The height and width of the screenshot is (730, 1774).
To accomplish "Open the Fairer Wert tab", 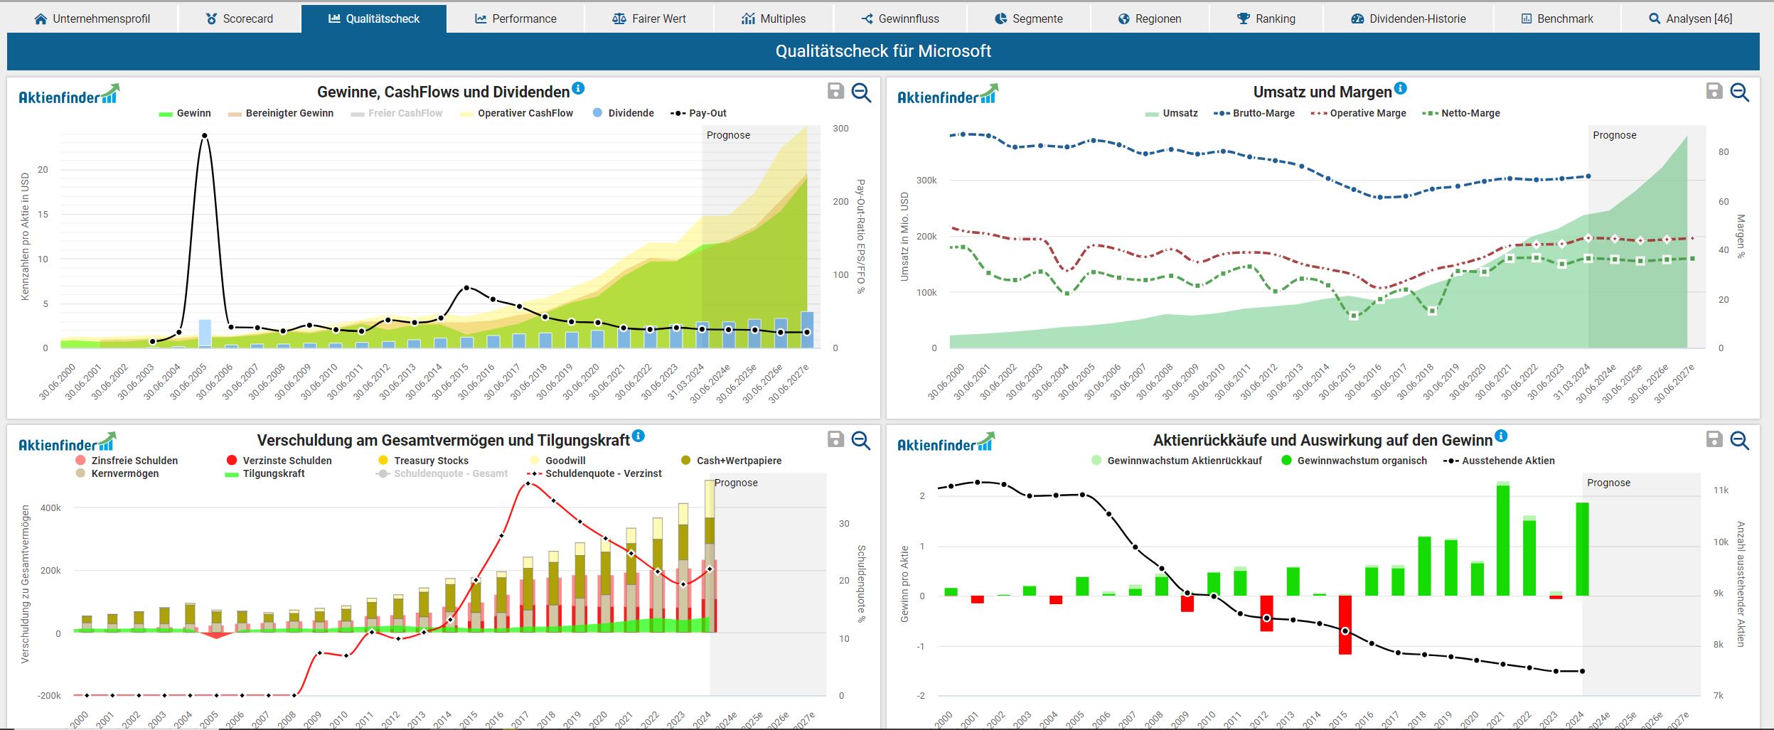I will click(x=649, y=18).
